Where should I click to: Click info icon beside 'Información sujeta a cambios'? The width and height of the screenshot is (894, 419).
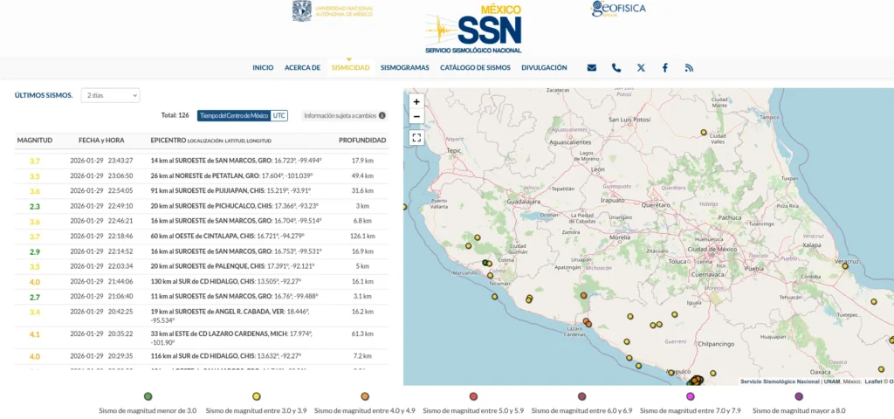(x=382, y=115)
